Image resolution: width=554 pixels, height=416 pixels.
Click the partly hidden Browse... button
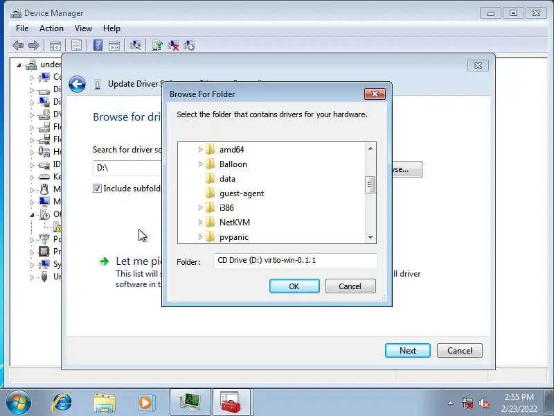tap(407, 169)
